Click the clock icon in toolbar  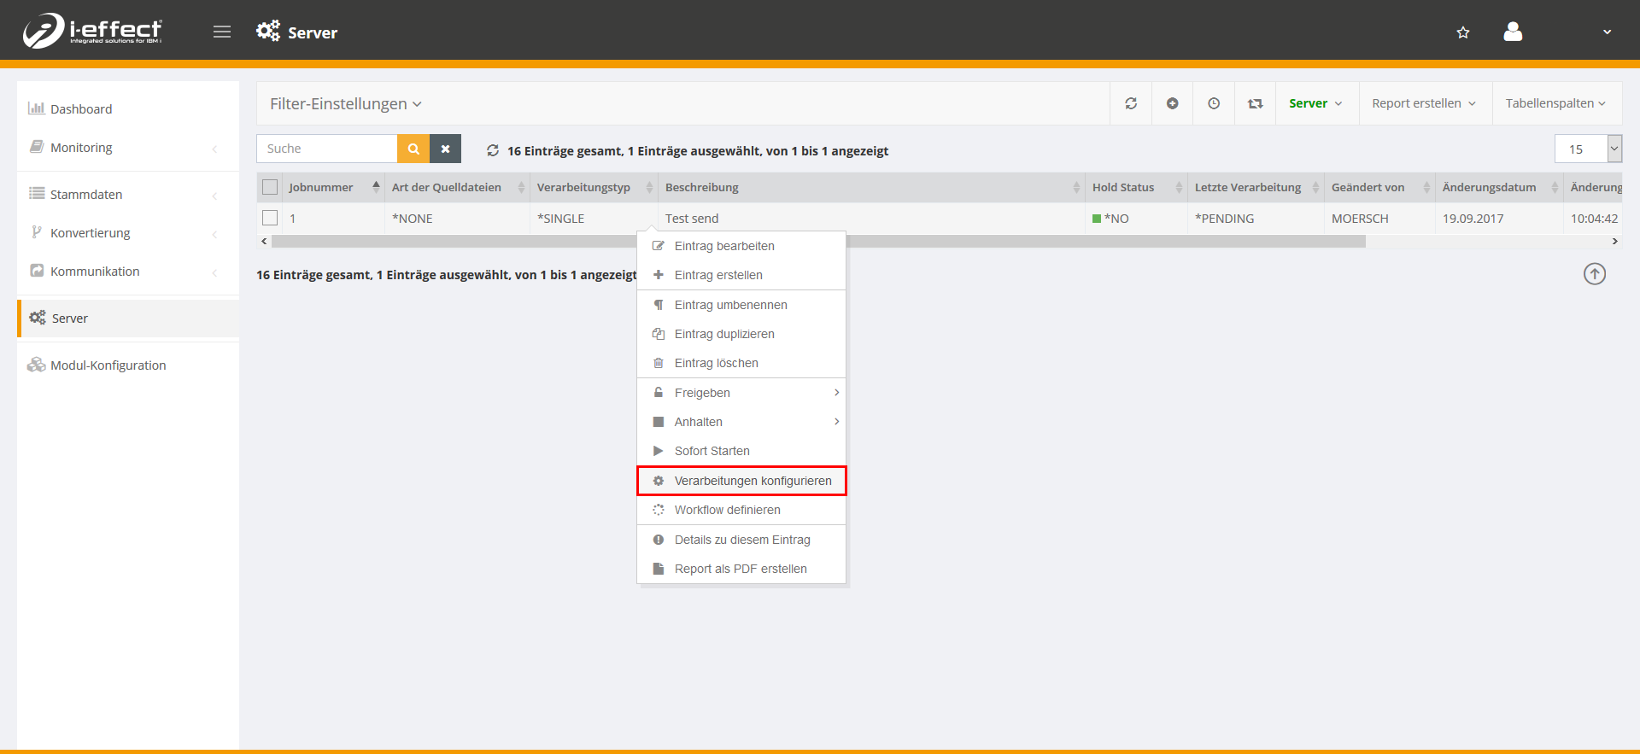point(1214,103)
